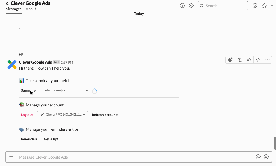
Task: Click Refresh accounts
Action: 105,115
